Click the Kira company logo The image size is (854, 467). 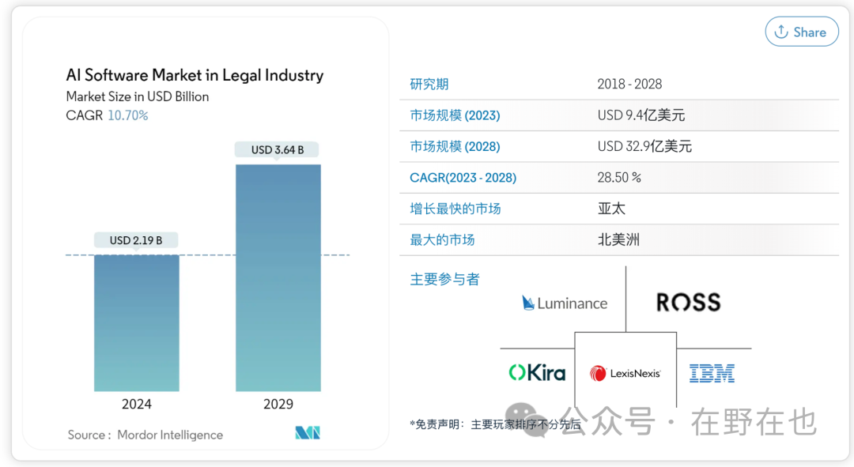[537, 373]
